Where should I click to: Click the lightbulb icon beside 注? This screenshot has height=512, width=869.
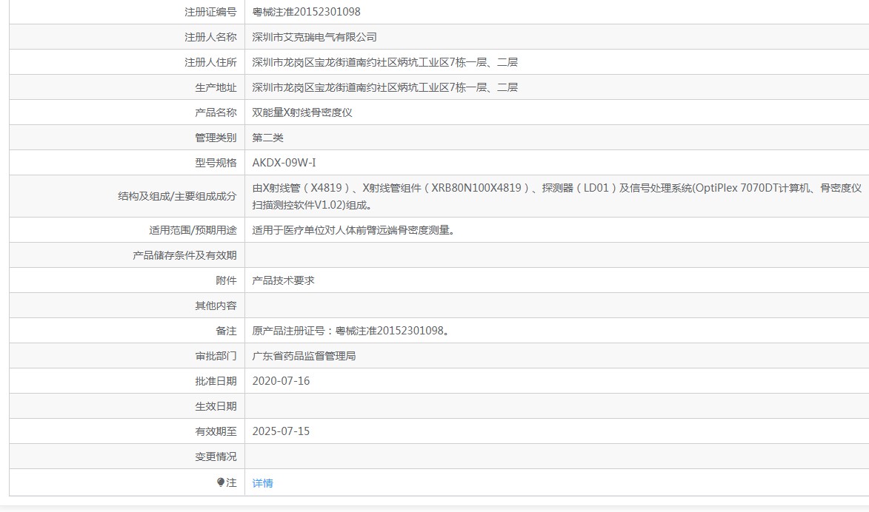[x=221, y=482]
